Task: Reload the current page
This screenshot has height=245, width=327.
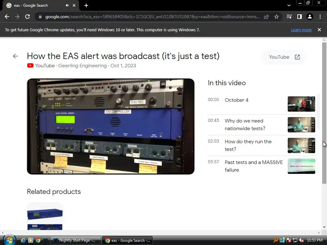Action: click(x=27, y=17)
